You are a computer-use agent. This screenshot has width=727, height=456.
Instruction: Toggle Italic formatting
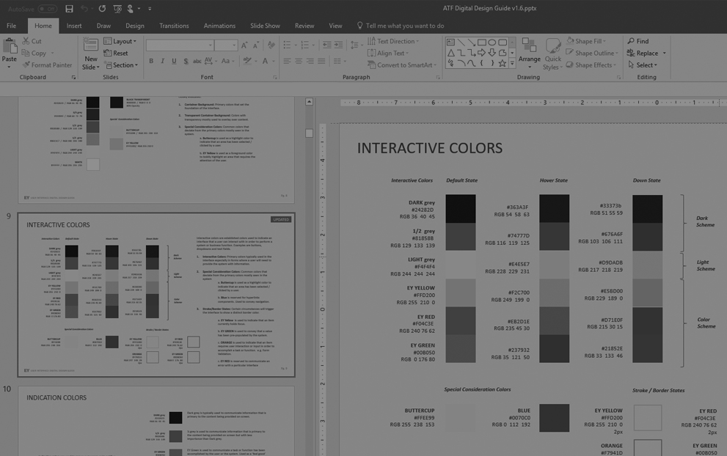pyautogui.click(x=162, y=61)
